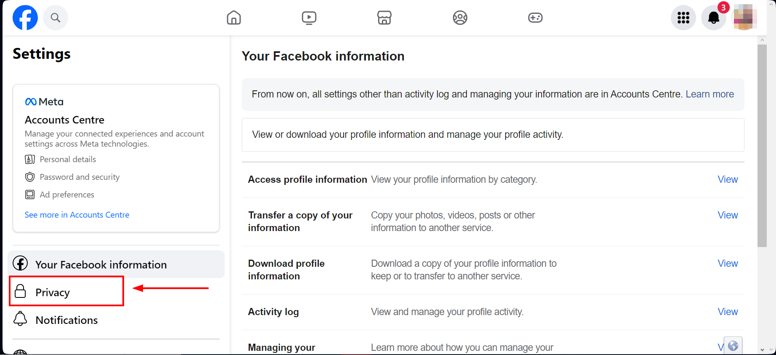Check notifications via the bell icon
The height and width of the screenshot is (355, 776).
[x=714, y=18]
